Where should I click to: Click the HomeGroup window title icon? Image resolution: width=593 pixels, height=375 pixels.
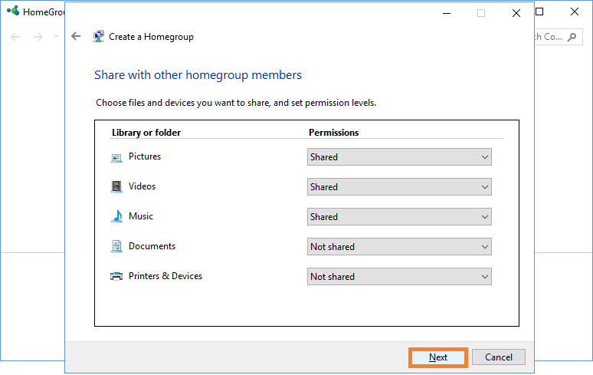pos(13,11)
